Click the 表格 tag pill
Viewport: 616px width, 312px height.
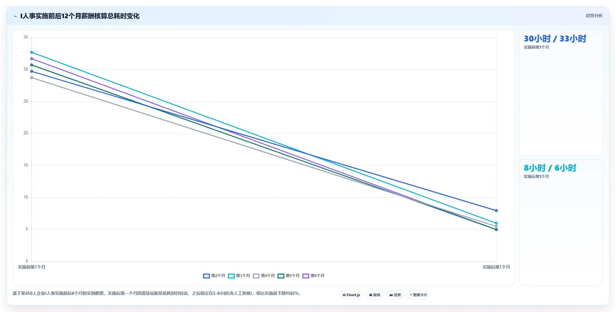[x=375, y=295]
